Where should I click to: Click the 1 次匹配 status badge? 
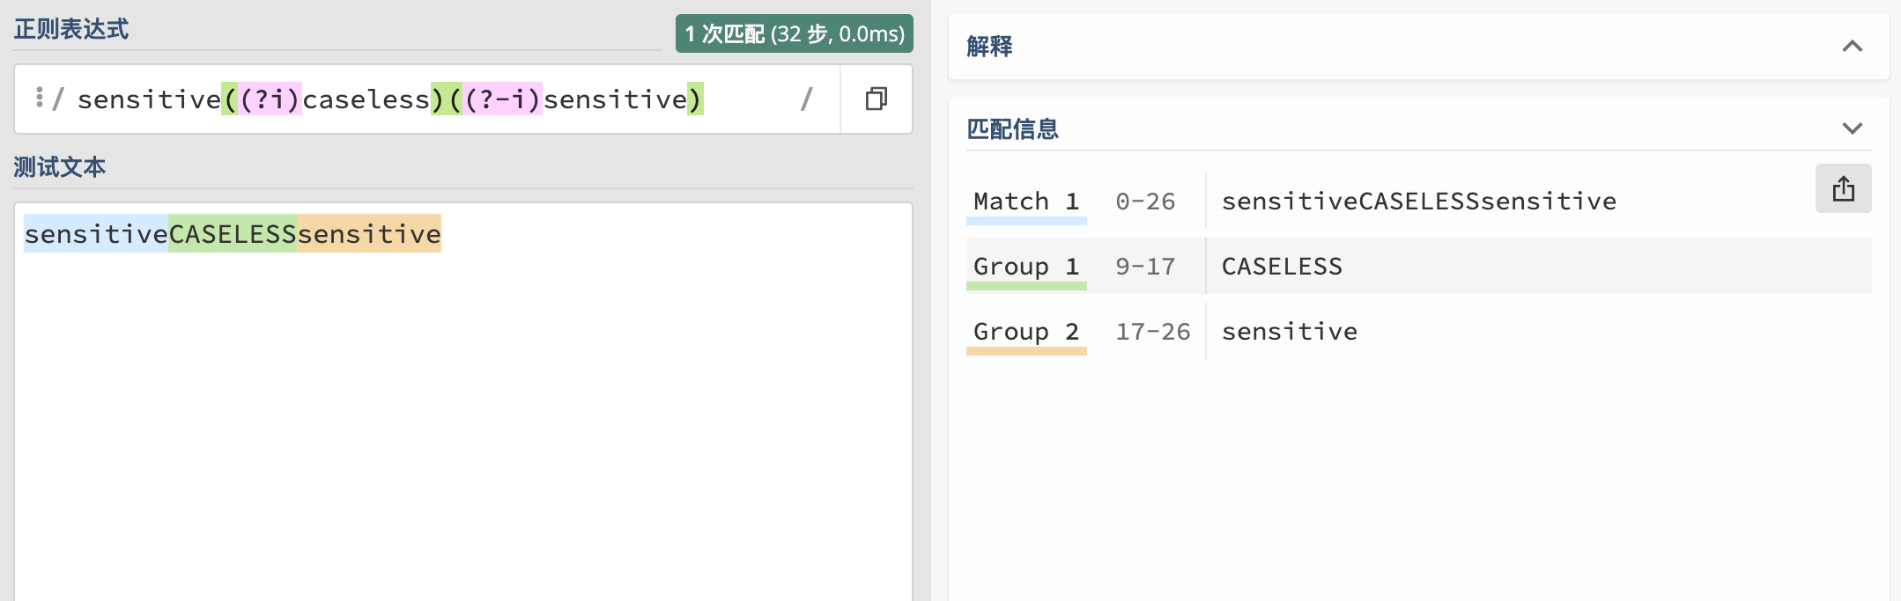[x=795, y=33]
